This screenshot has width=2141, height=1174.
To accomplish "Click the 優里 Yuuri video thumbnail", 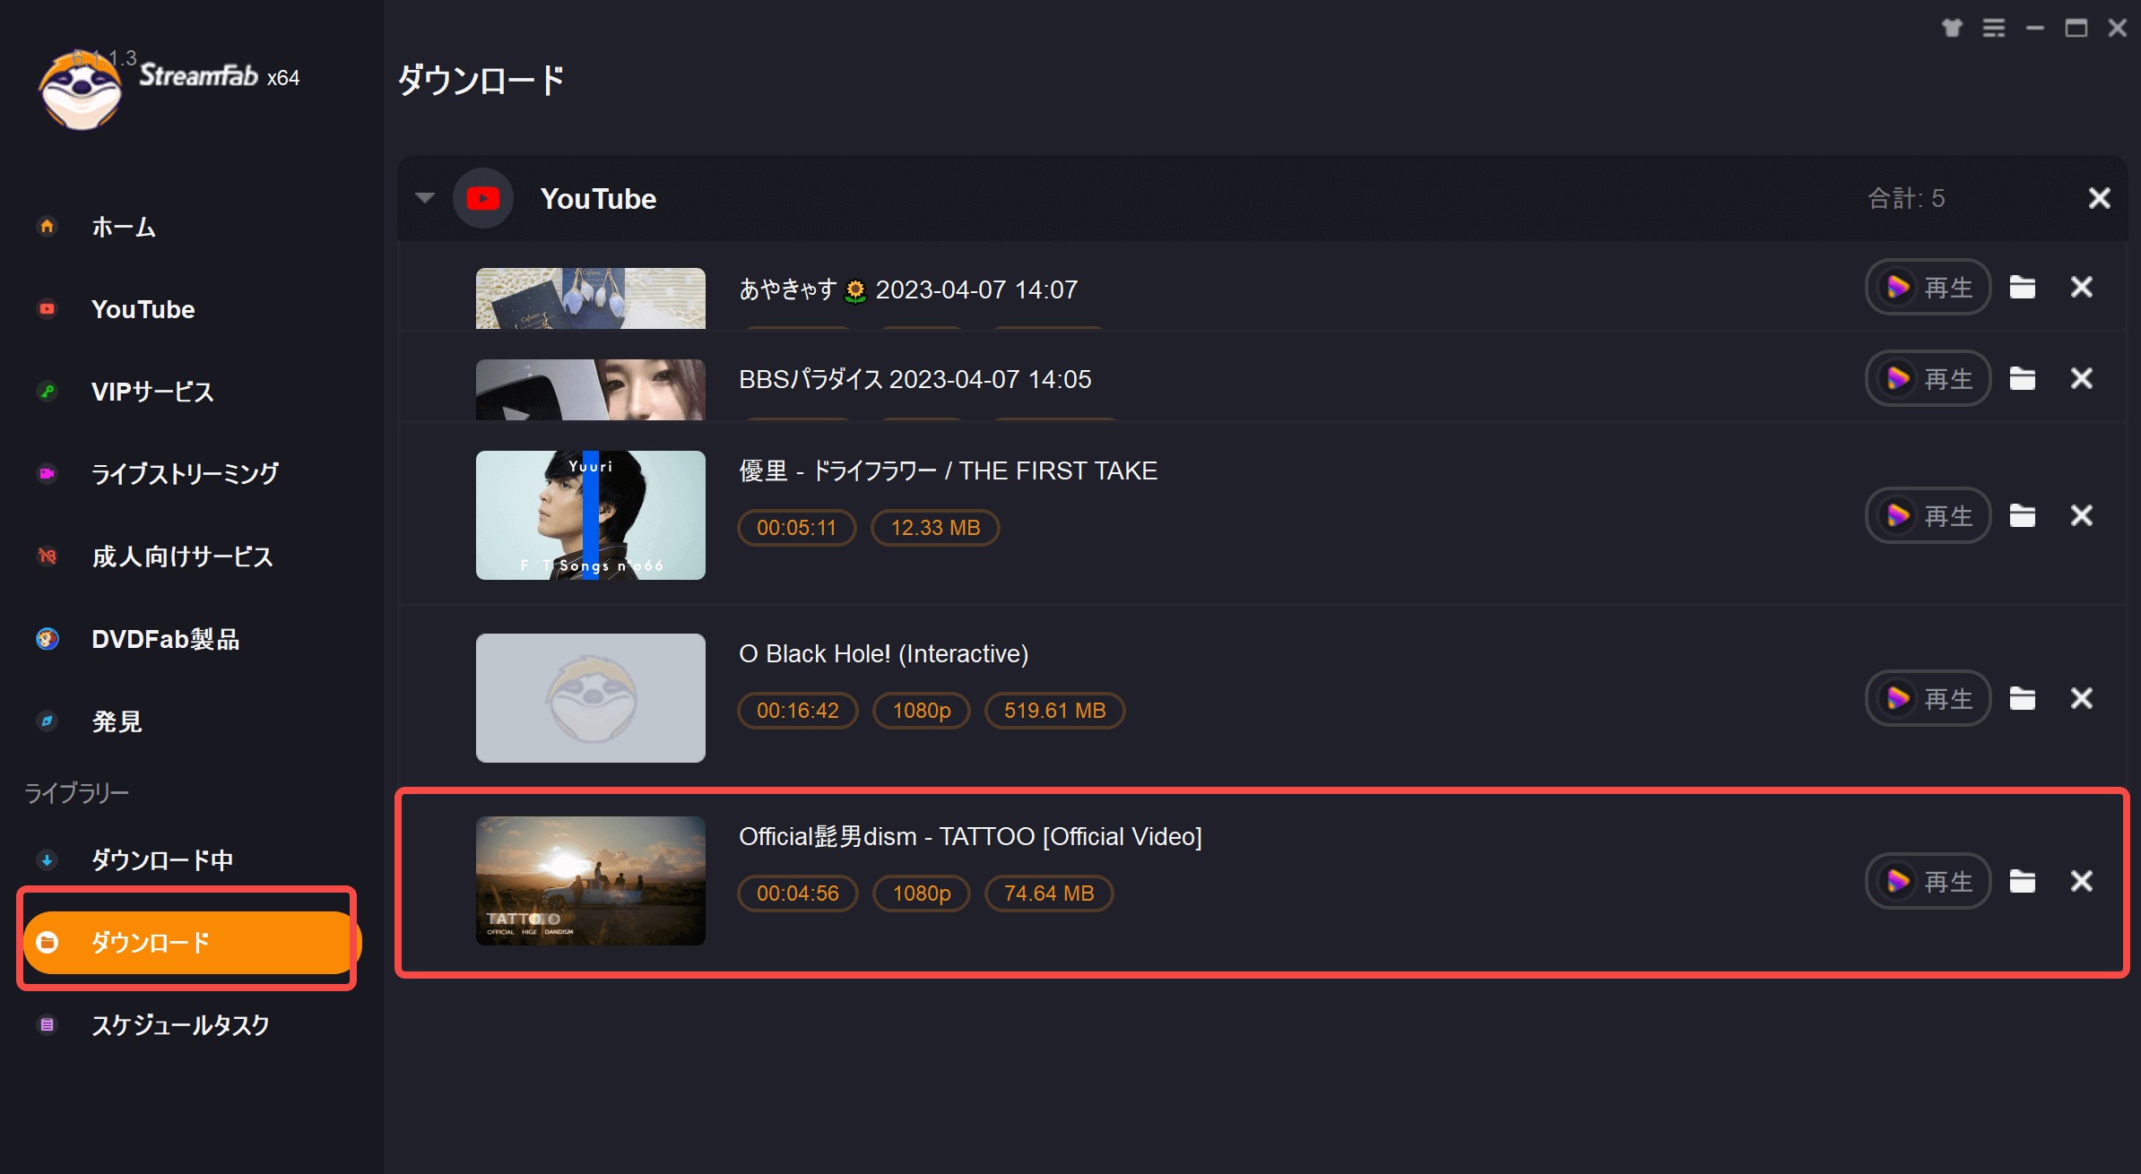I will point(591,515).
